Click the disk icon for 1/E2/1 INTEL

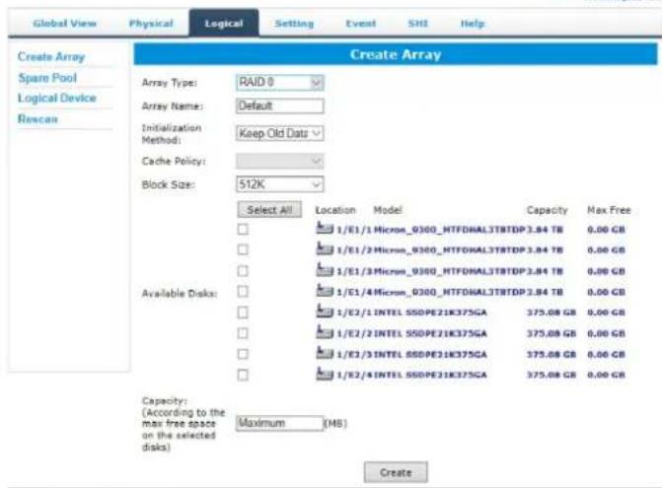coord(325,312)
